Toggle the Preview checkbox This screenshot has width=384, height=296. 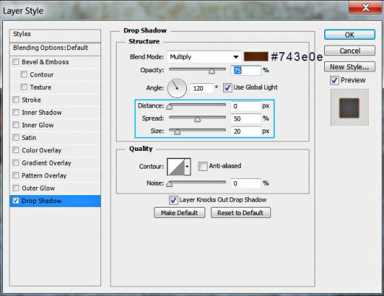click(x=335, y=80)
